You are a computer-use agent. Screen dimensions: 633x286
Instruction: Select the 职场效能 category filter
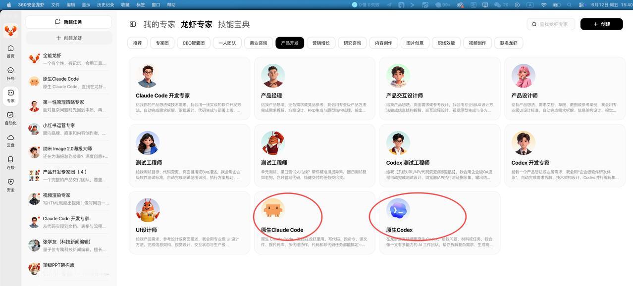coord(446,43)
